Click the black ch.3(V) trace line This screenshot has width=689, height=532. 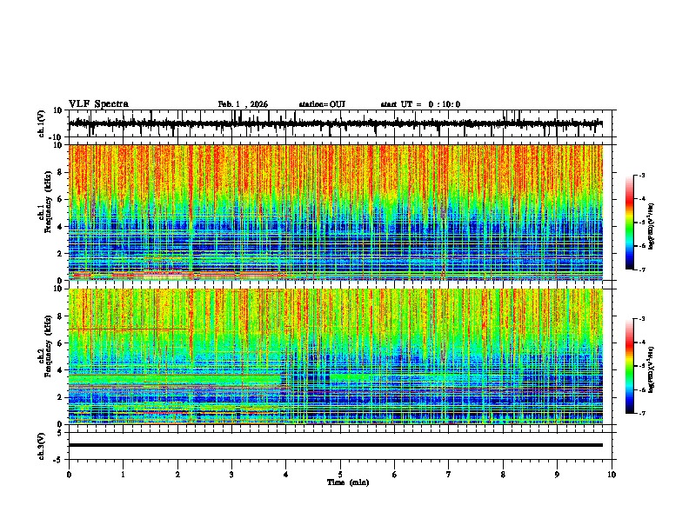[336, 445]
